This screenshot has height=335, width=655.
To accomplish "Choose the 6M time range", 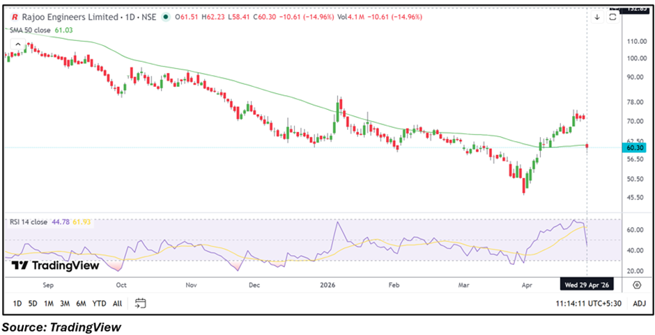I will tap(81, 303).
